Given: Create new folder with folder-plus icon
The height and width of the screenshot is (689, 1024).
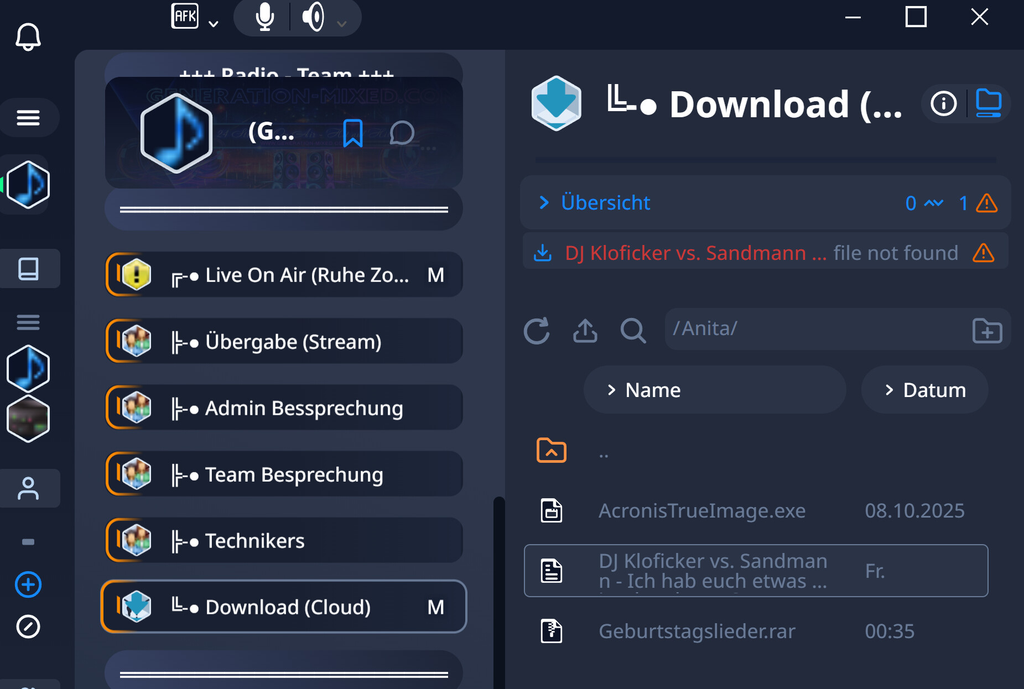Looking at the screenshot, I should 987,331.
